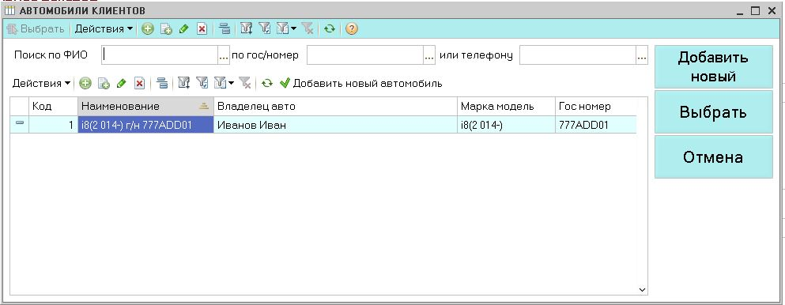Click Add by copying icon in table toolbar
This screenshot has height=305, width=785.
103,84
